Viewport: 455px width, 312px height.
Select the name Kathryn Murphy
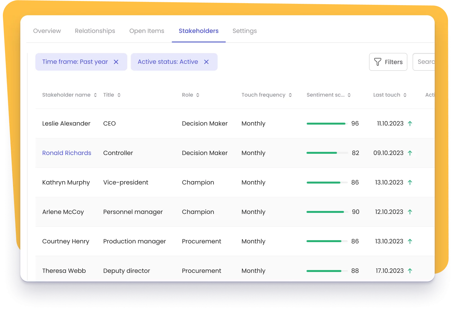tap(66, 182)
